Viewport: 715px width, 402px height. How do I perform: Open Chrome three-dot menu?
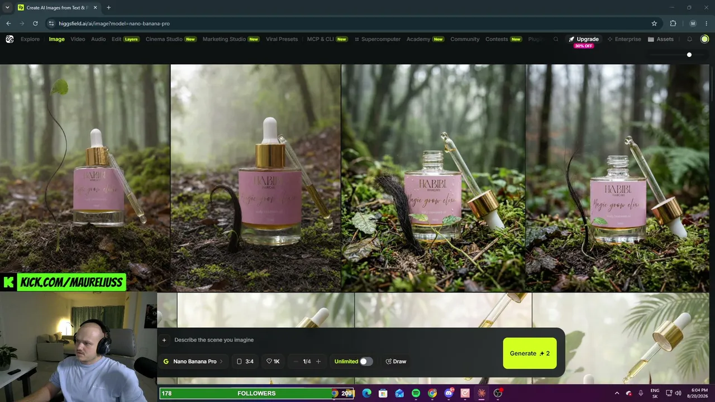706,23
